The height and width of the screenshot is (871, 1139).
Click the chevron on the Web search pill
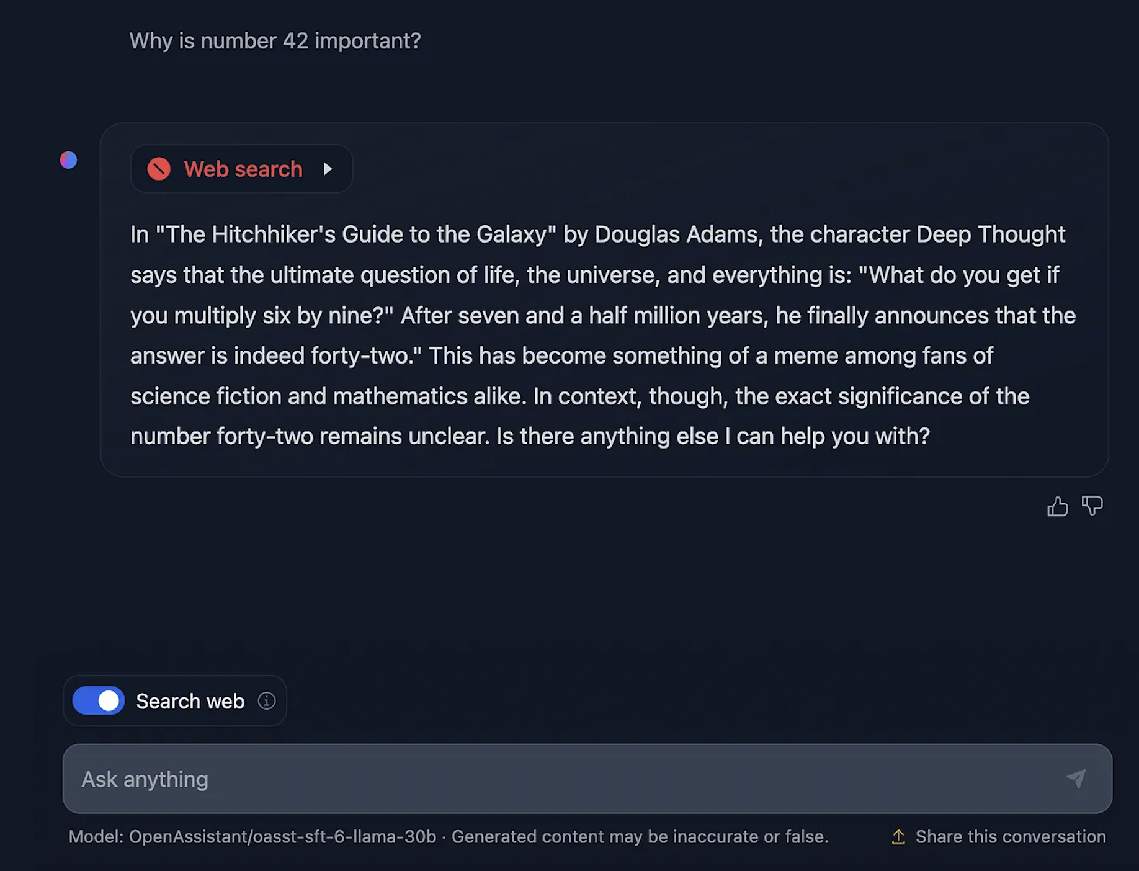click(x=328, y=169)
